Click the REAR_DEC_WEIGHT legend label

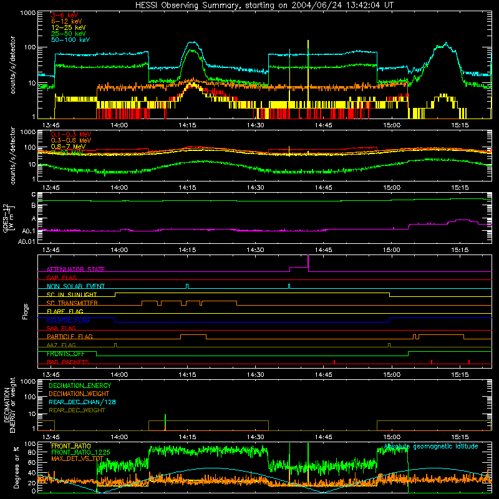click(x=77, y=410)
